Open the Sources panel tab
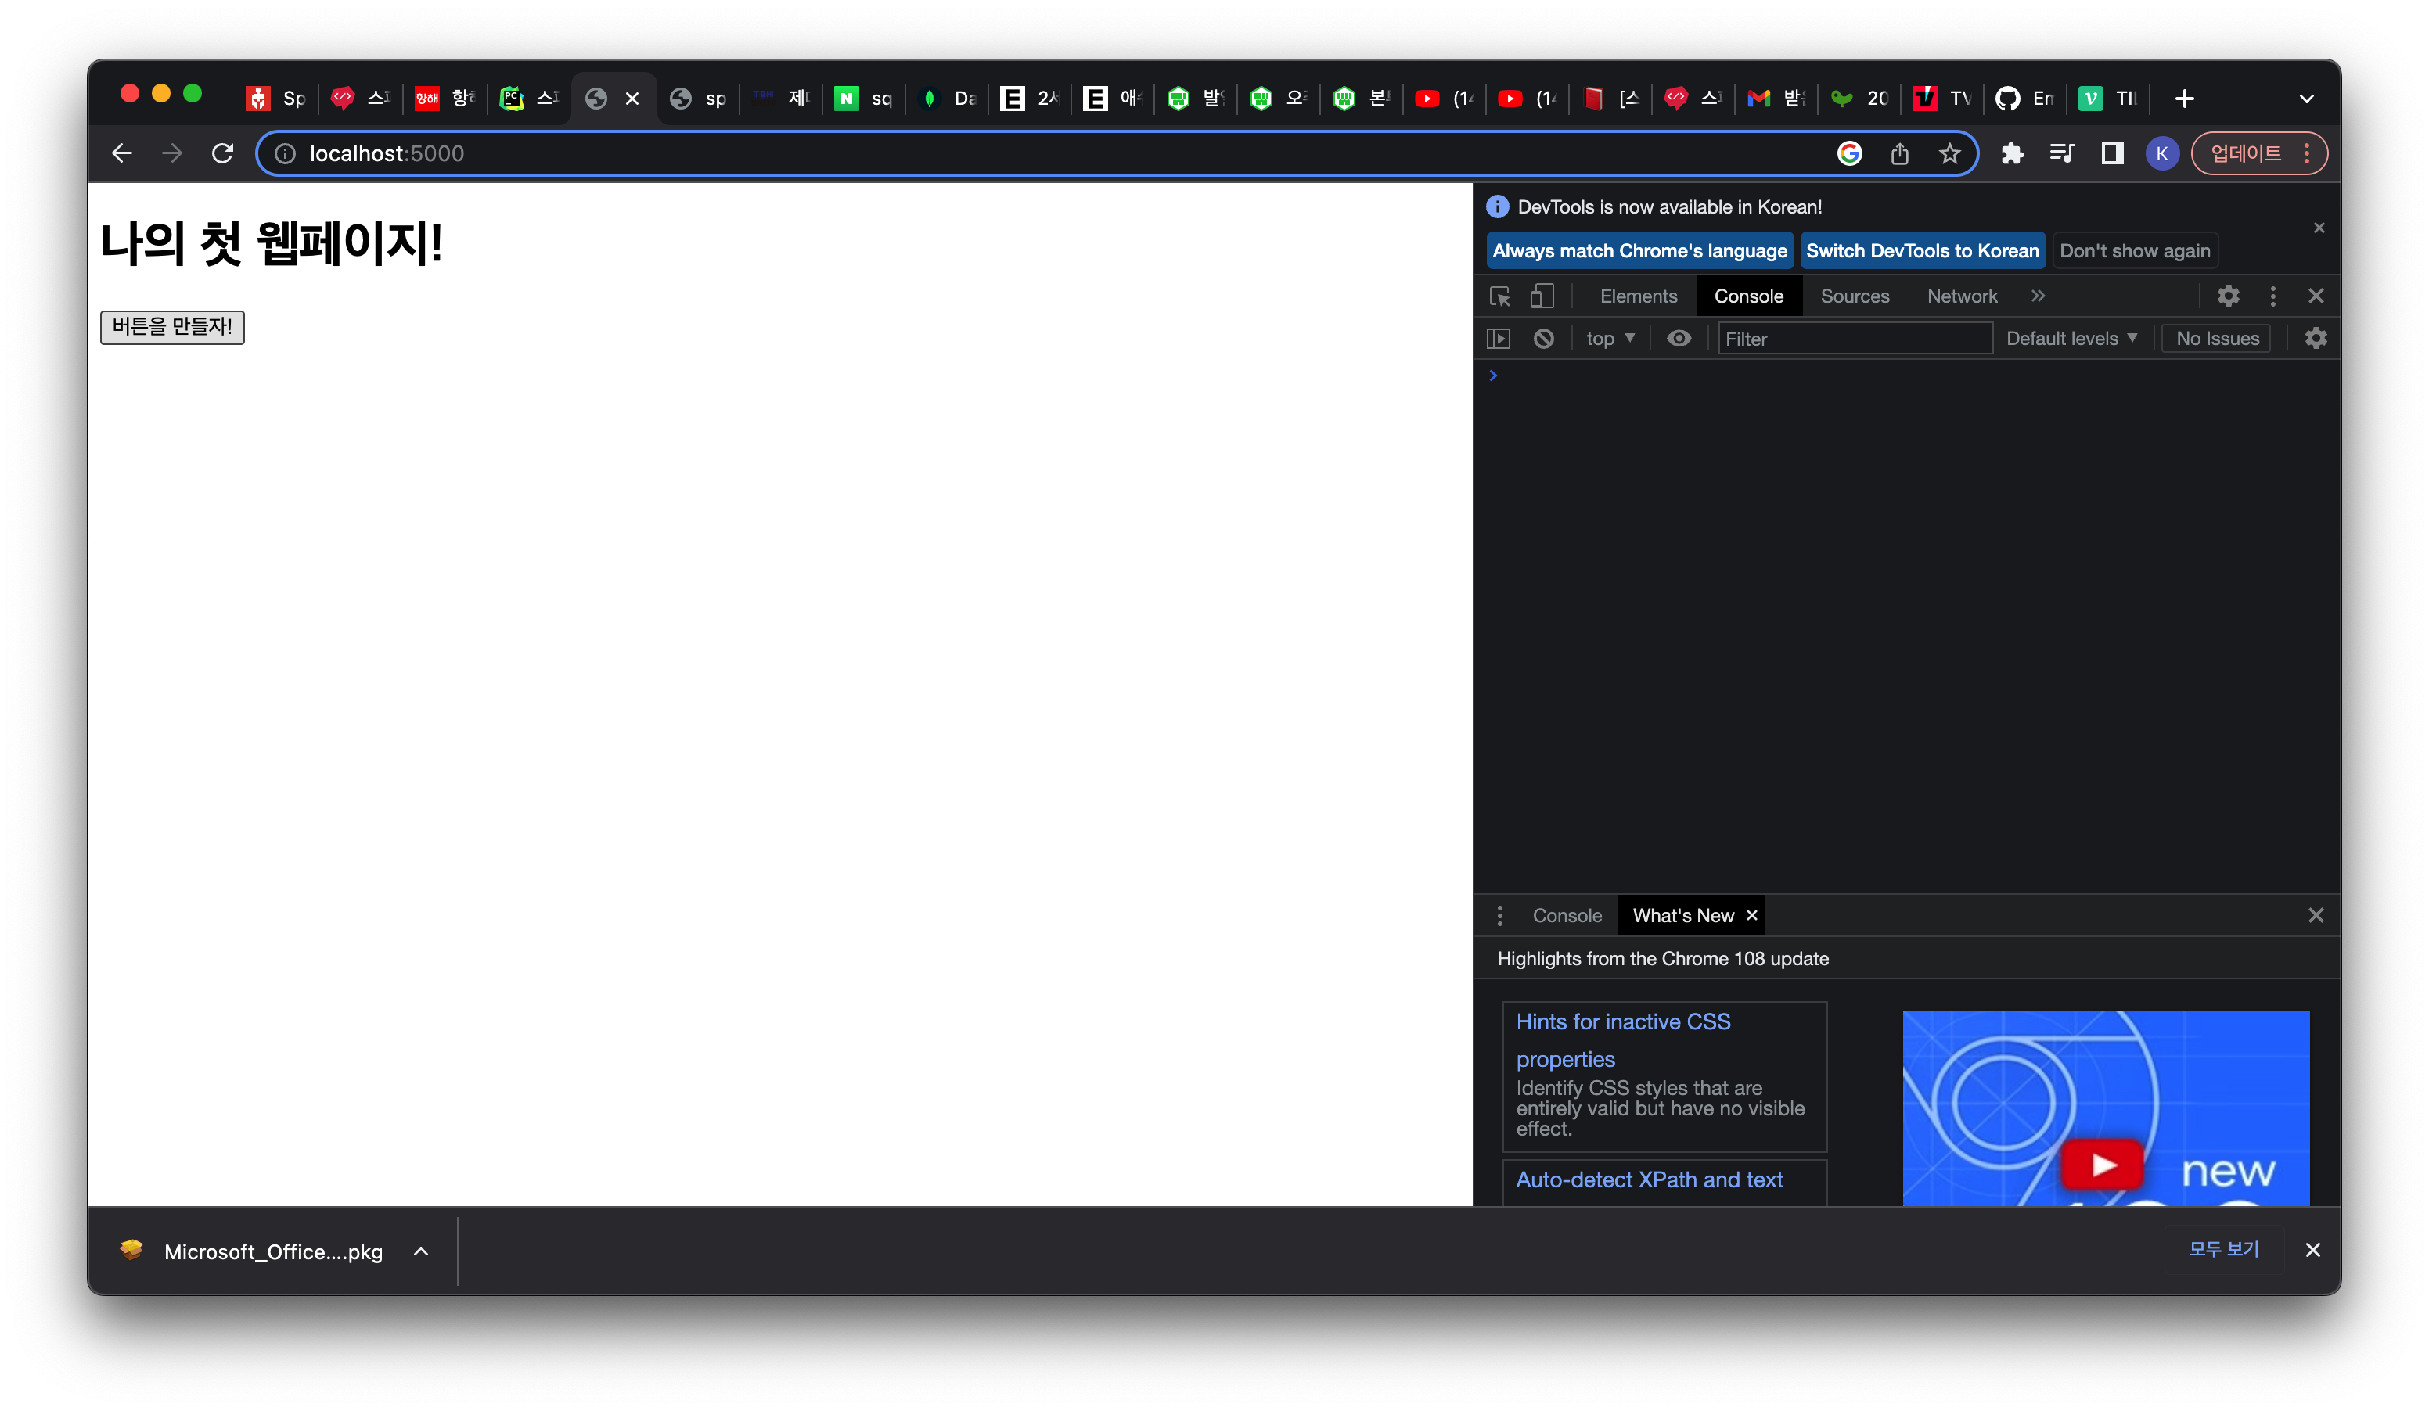This screenshot has width=2429, height=1411. (1855, 296)
